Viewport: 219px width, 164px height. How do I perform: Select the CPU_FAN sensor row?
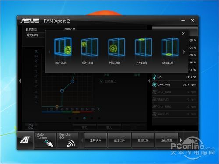pos(175,84)
